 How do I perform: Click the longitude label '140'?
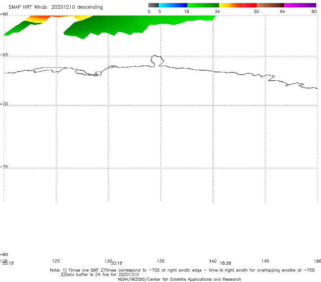213,261
